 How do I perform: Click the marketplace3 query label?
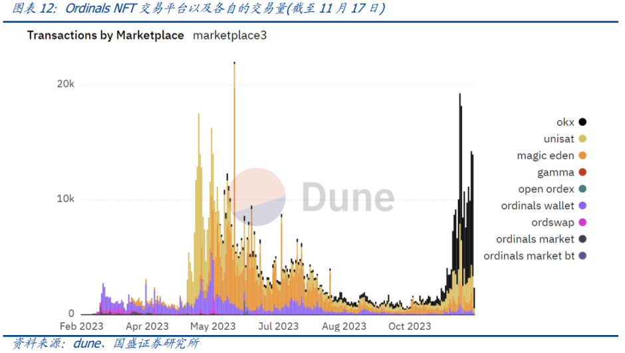(x=229, y=35)
